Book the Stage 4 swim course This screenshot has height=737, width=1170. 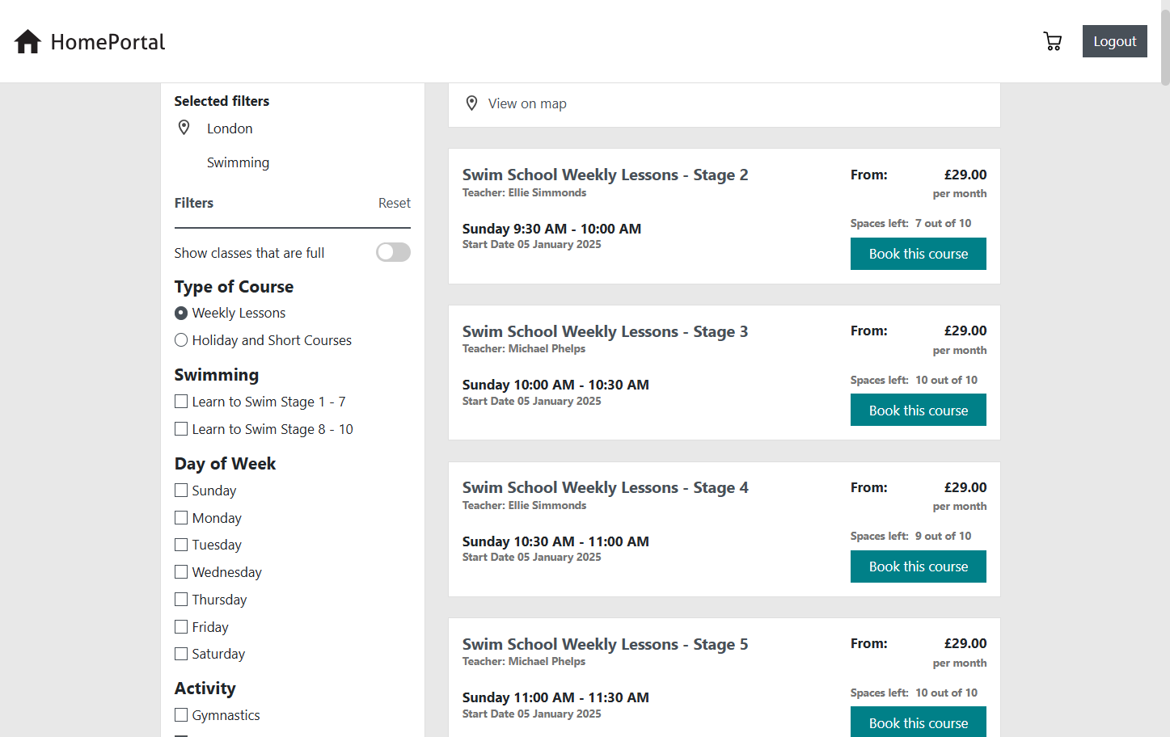click(919, 566)
